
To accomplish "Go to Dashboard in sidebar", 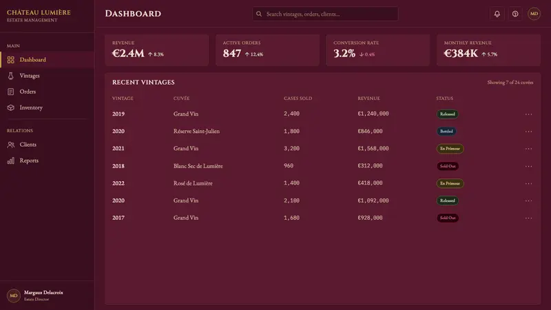I will click(47, 60).
